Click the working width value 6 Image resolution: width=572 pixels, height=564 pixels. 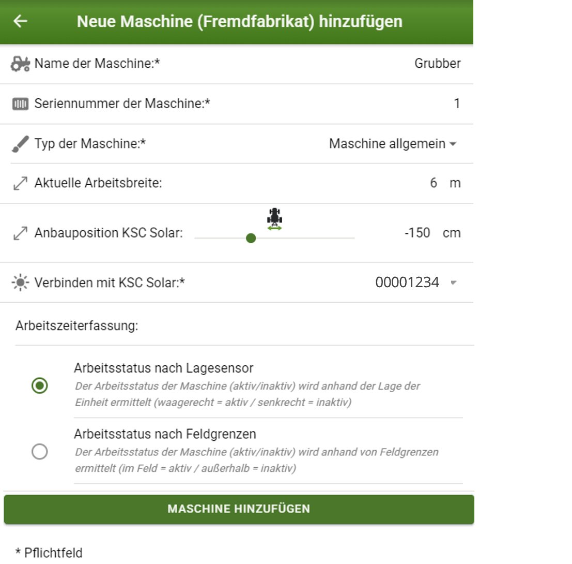click(x=433, y=183)
